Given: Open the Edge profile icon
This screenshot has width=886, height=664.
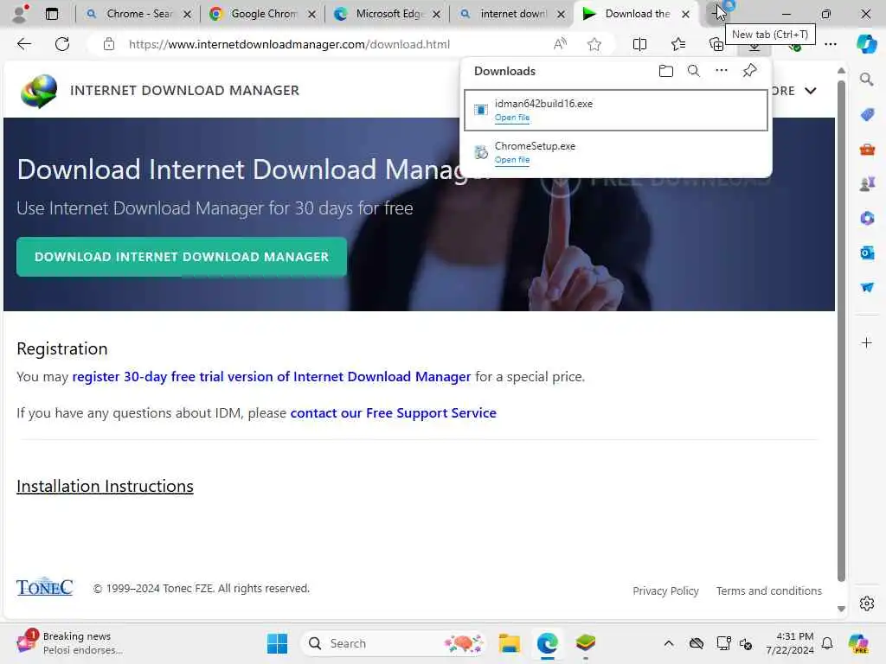Looking at the screenshot, I should (x=20, y=14).
